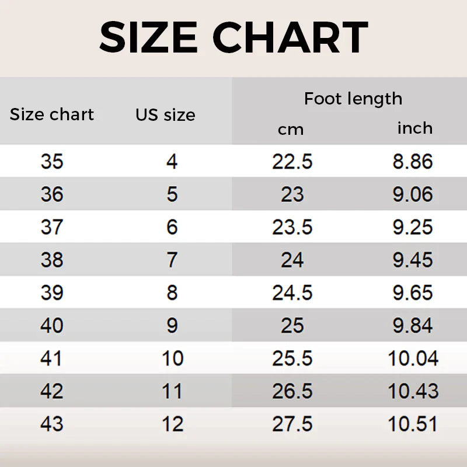Click the cm sub-header
Viewport: 467px width, 467px height.
tap(291, 130)
